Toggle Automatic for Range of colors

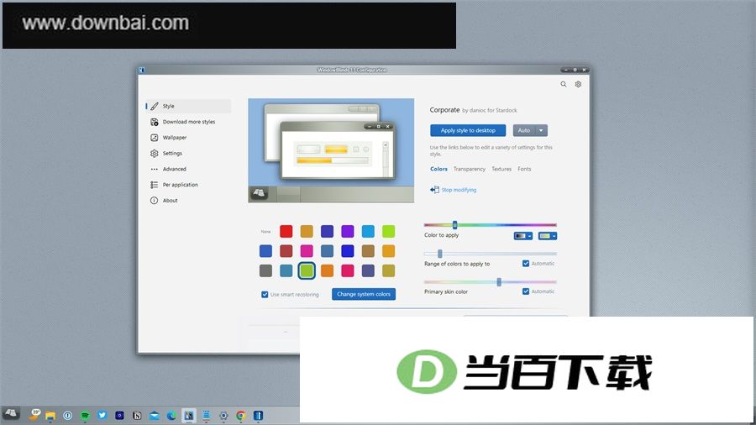tap(526, 264)
